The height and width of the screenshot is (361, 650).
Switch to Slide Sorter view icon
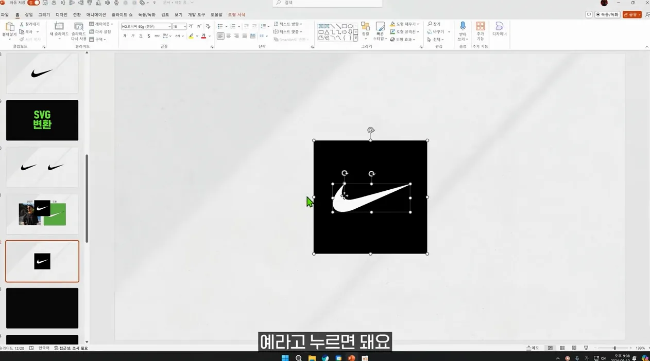(x=562, y=348)
